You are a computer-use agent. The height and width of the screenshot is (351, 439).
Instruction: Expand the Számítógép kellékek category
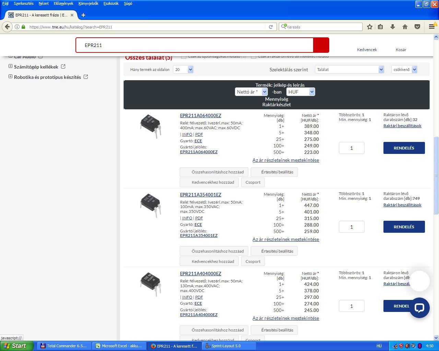pos(10,66)
